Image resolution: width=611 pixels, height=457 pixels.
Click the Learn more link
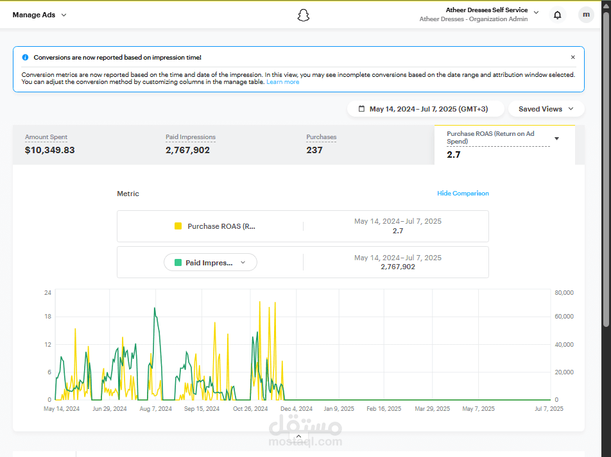[x=282, y=82]
